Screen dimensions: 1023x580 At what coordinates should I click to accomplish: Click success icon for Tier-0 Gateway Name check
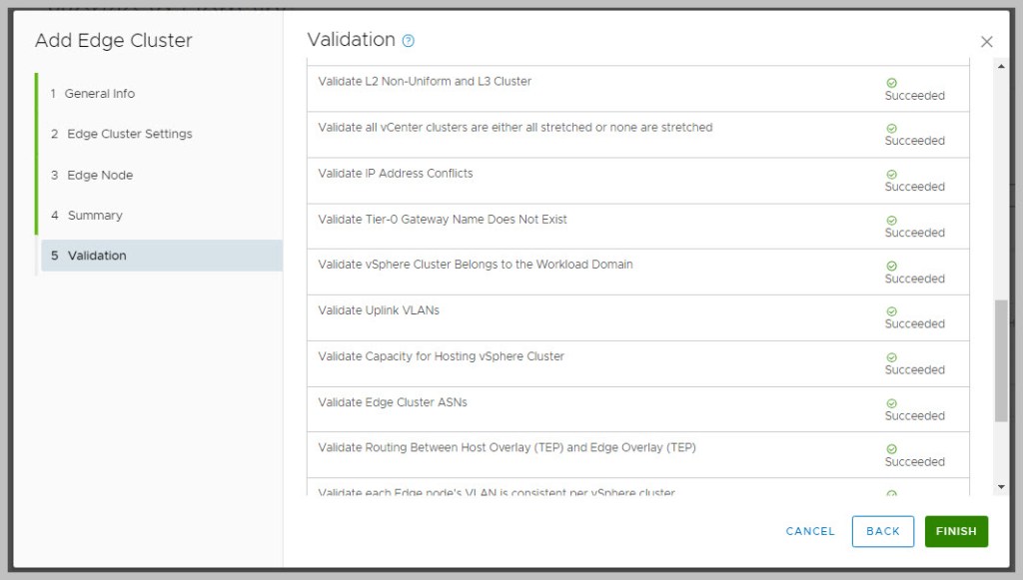[891, 221]
